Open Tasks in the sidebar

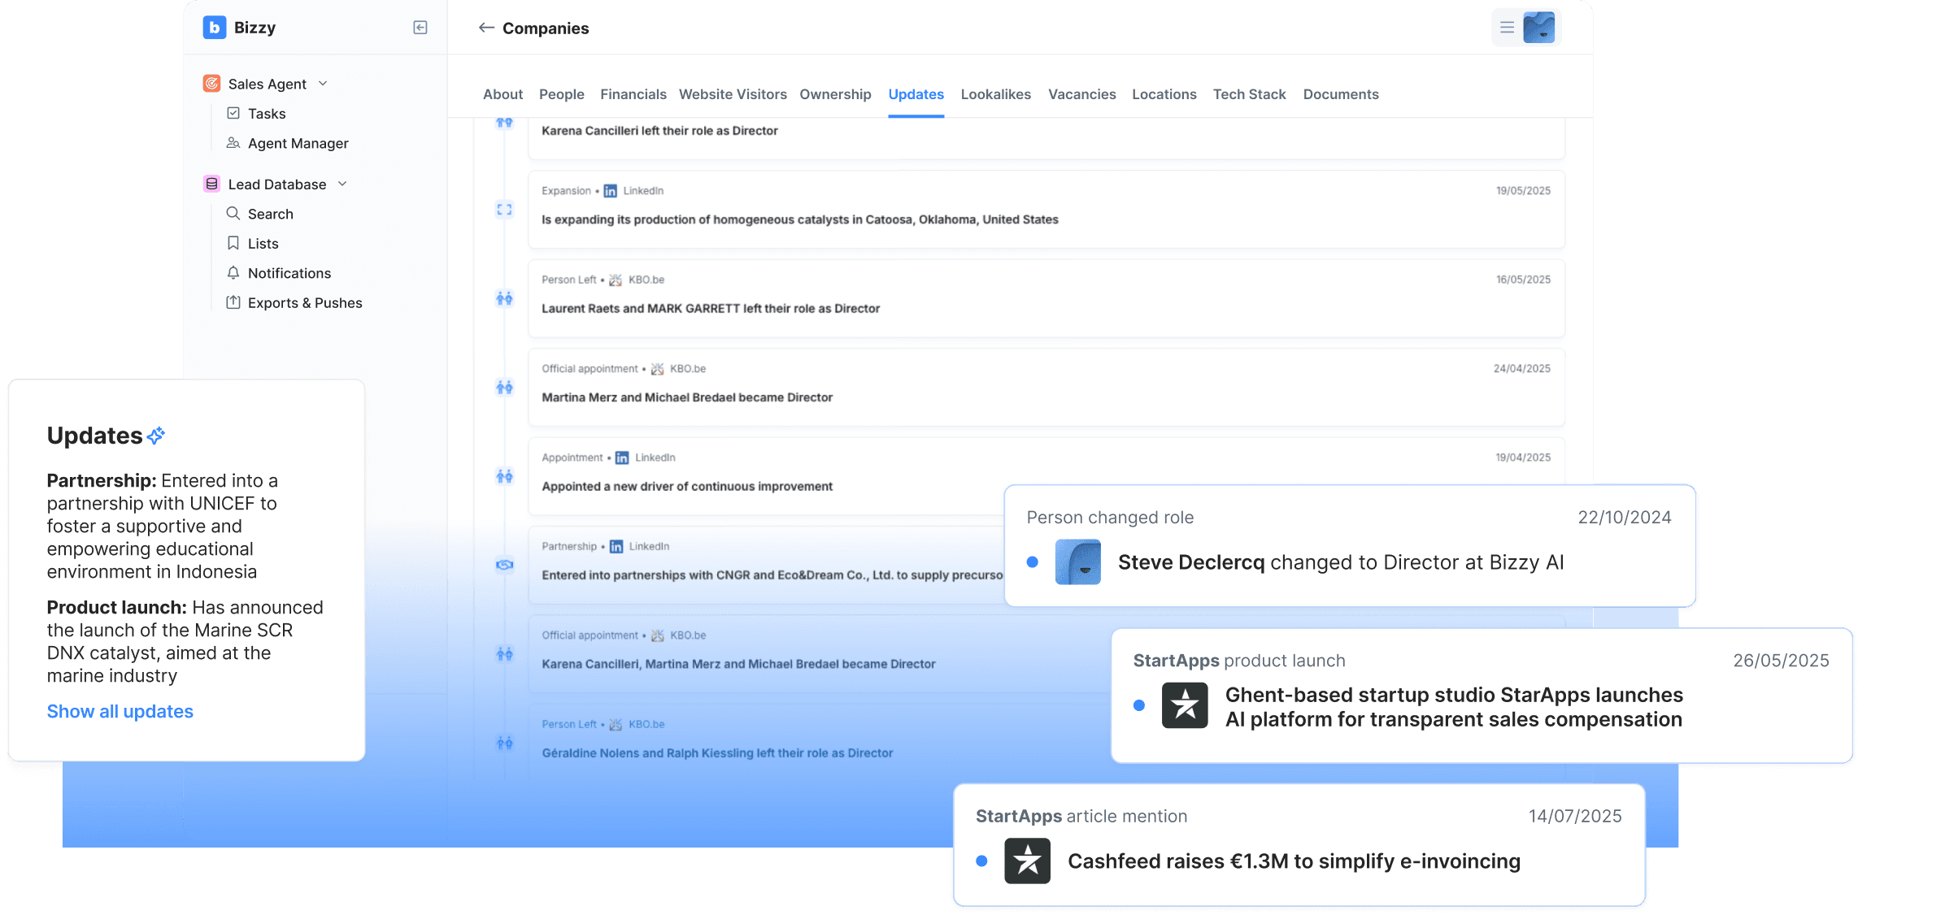[267, 114]
